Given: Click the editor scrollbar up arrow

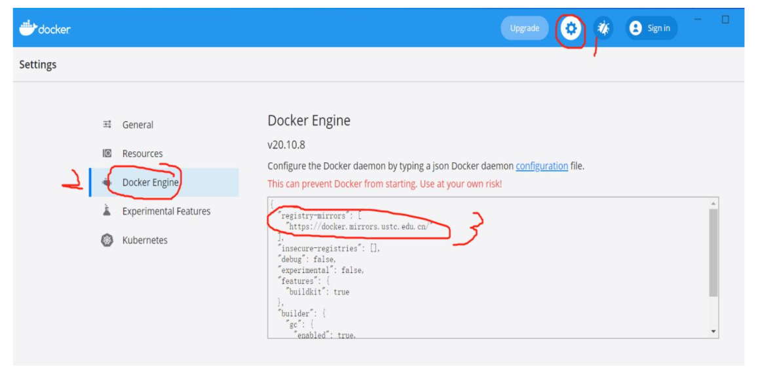Looking at the screenshot, I should [713, 203].
